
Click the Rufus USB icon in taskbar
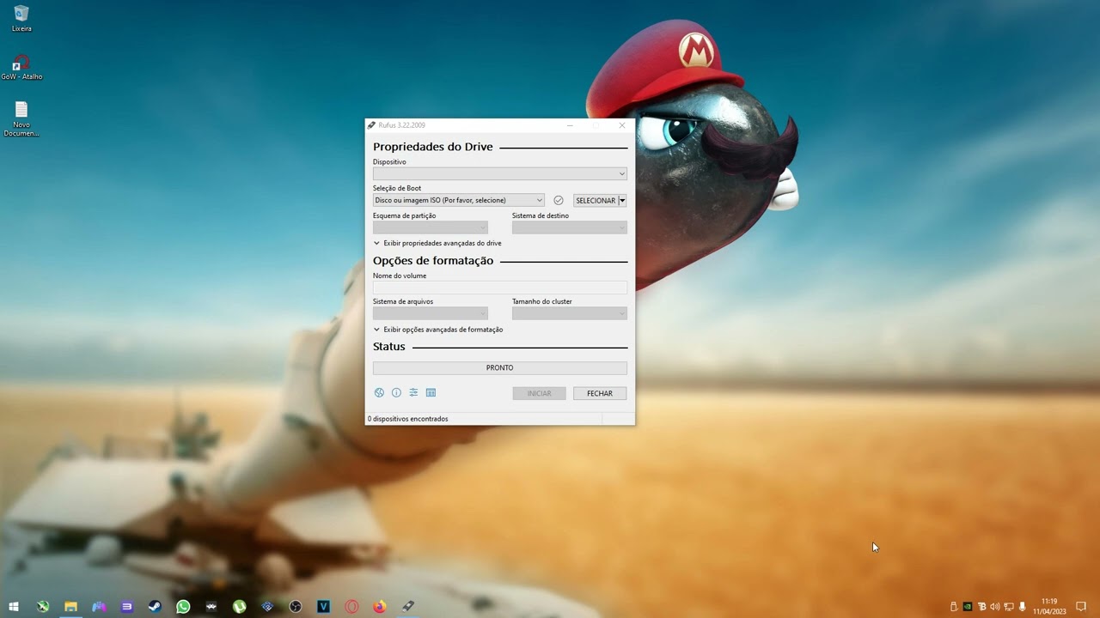tap(408, 607)
